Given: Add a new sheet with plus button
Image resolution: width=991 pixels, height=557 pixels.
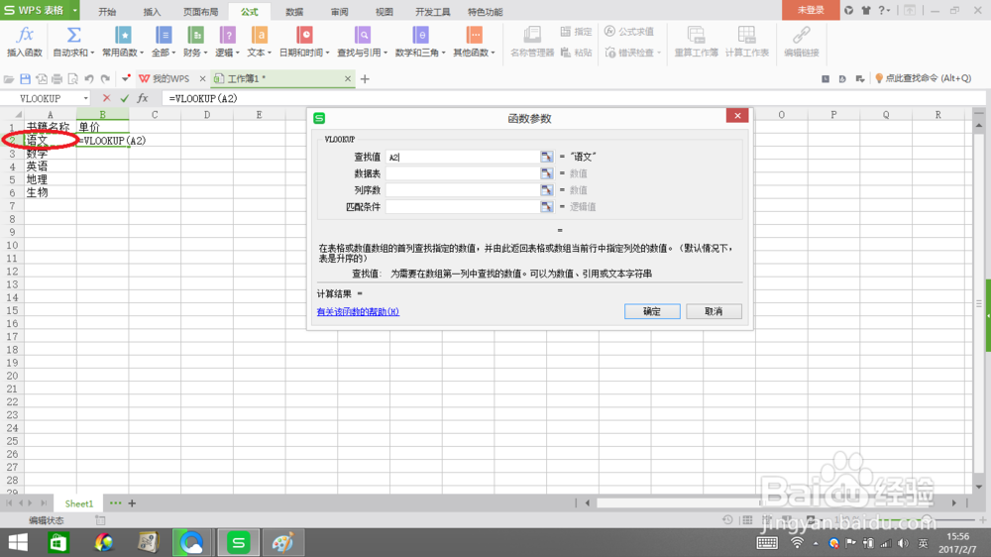Looking at the screenshot, I should (x=132, y=503).
